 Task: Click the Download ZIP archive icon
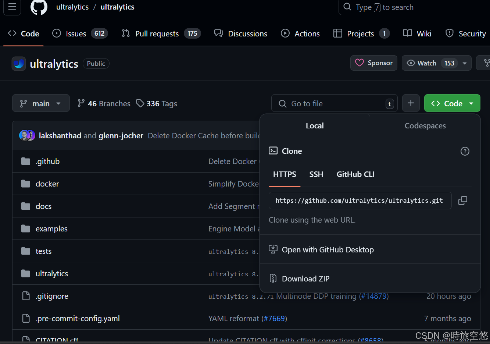(273, 279)
